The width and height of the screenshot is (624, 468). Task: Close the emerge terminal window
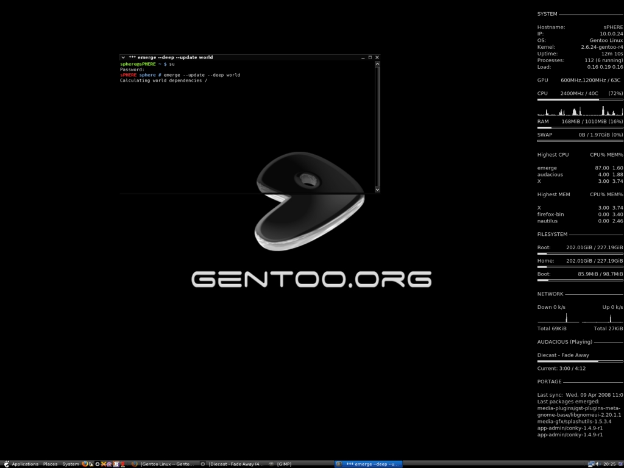pyautogui.click(x=377, y=57)
